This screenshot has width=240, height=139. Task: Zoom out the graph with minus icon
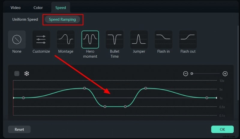click(186, 74)
